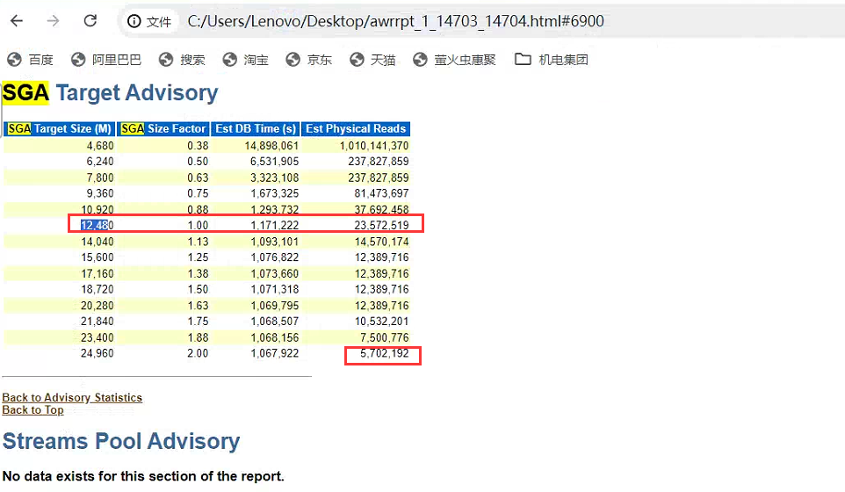
Task: Open the 搜索 bookmark
Action: (x=182, y=59)
